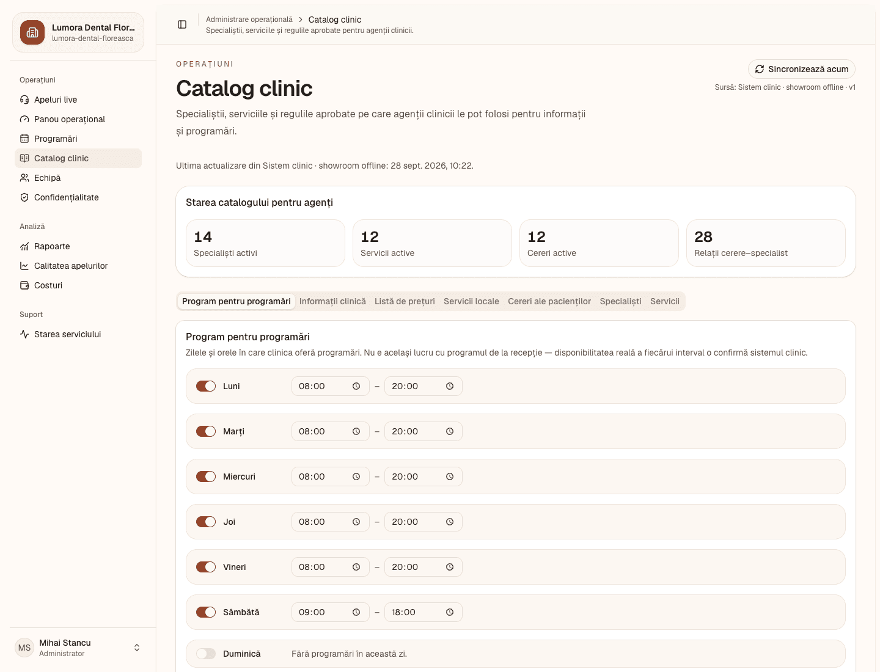Switch off the Sâmbătă toggle
Viewport: 880px width, 672px height.
point(206,612)
